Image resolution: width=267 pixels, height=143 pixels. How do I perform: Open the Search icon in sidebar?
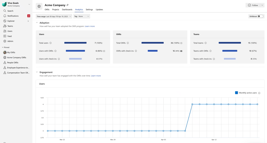pyautogui.click(x=5, y=11)
